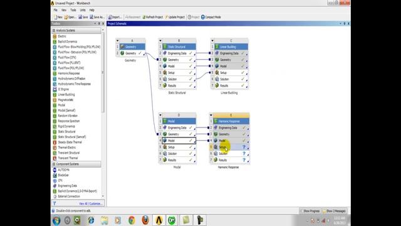
Task: Open system A Geometry dropdown arrow
Action: 117,40
